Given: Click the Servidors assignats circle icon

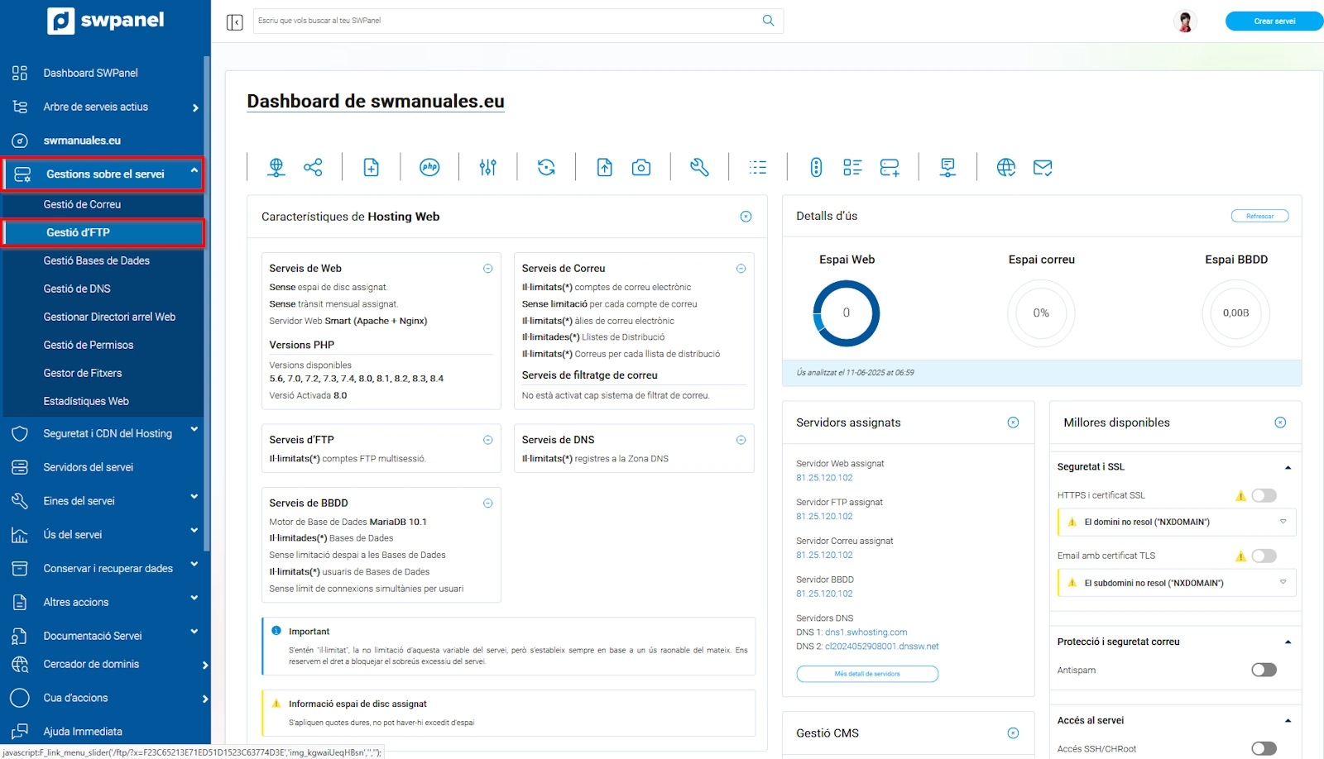Looking at the screenshot, I should (1013, 422).
